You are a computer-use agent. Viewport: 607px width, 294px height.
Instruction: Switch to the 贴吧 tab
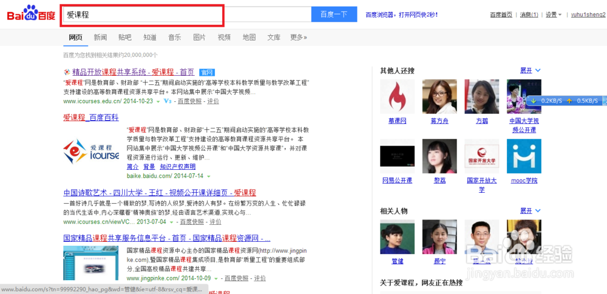(x=125, y=38)
